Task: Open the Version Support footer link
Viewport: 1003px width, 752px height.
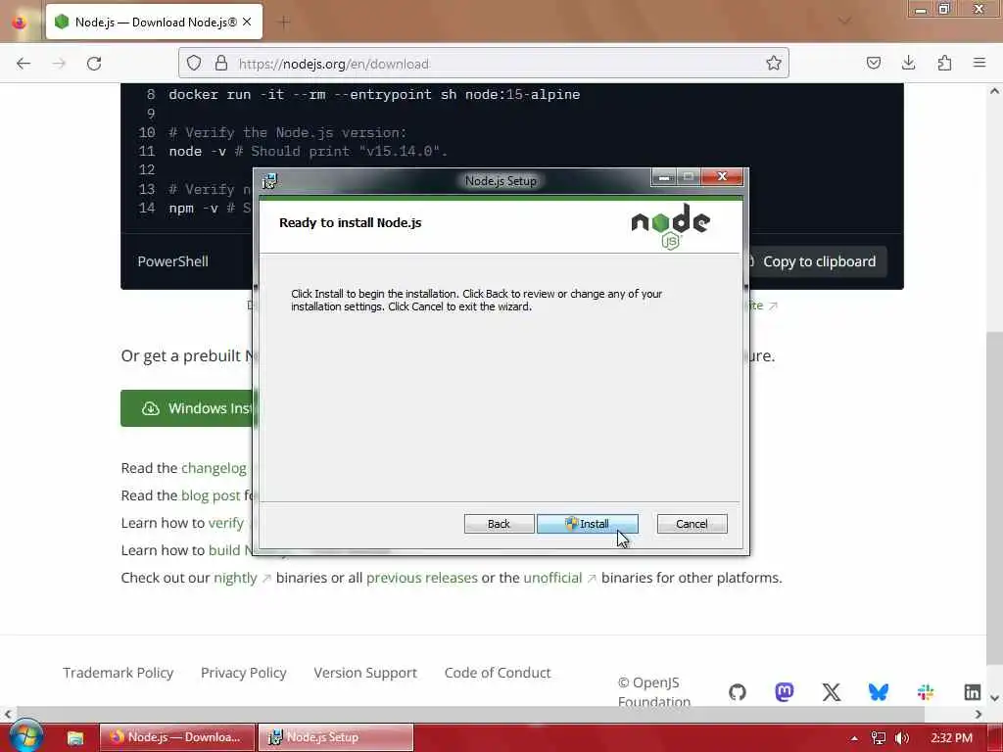Action: (365, 673)
